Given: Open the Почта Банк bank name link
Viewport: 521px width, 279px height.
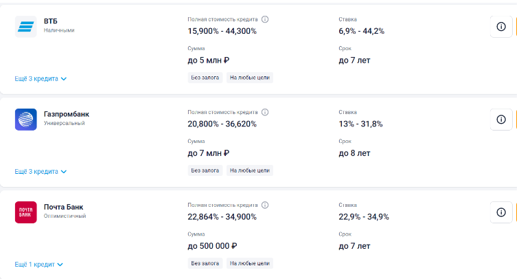Looking at the screenshot, I should click(63, 207).
